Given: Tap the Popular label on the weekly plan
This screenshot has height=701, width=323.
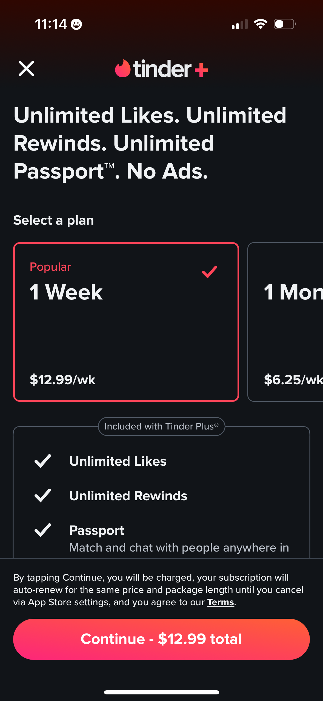Looking at the screenshot, I should (50, 267).
